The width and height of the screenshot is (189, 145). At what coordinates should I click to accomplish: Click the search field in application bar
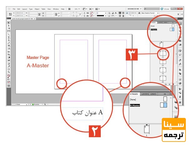[152, 9]
